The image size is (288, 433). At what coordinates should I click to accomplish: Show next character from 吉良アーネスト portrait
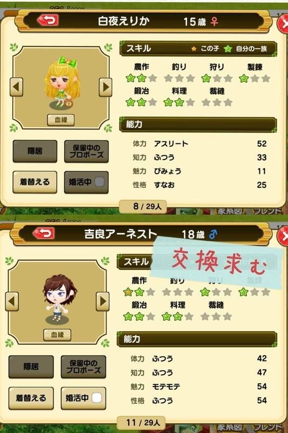pyautogui.click(x=103, y=301)
